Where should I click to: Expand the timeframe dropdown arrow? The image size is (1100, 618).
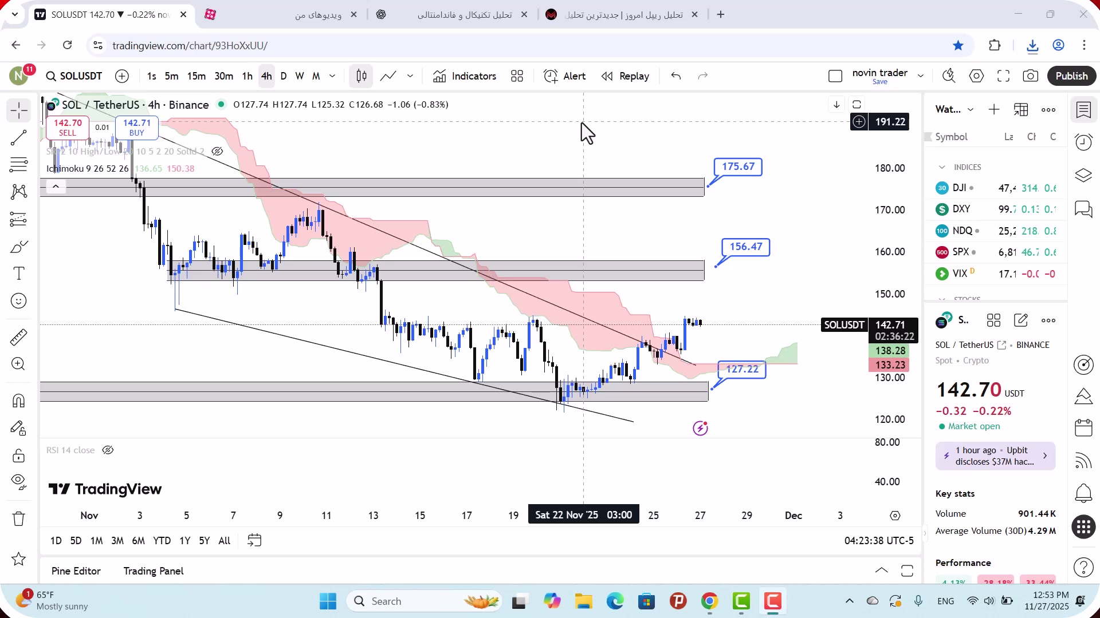(332, 76)
